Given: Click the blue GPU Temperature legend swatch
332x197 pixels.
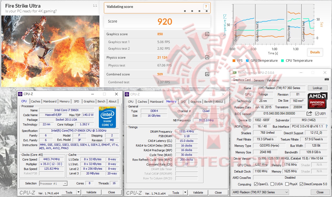Looking at the screenshot, I should point(247,61).
